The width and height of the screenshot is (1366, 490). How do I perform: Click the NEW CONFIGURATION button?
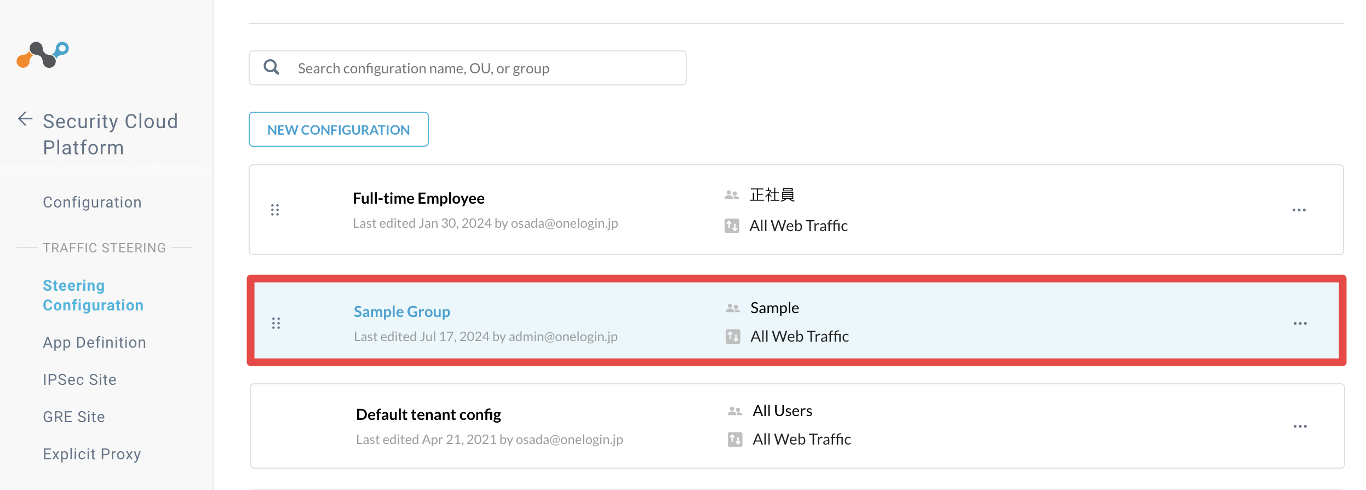[338, 129]
